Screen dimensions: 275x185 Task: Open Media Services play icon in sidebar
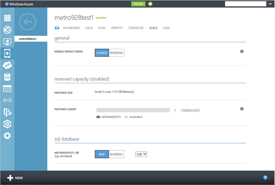(7, 124)
